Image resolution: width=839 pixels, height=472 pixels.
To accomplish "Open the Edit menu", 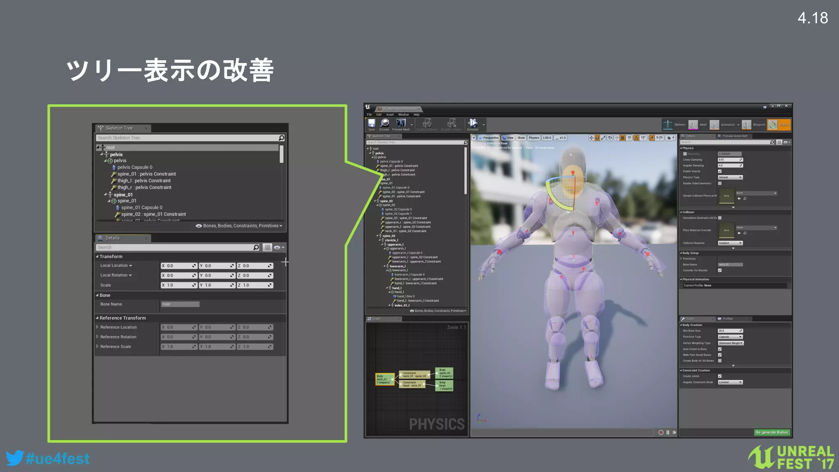I will coord(379,115).
